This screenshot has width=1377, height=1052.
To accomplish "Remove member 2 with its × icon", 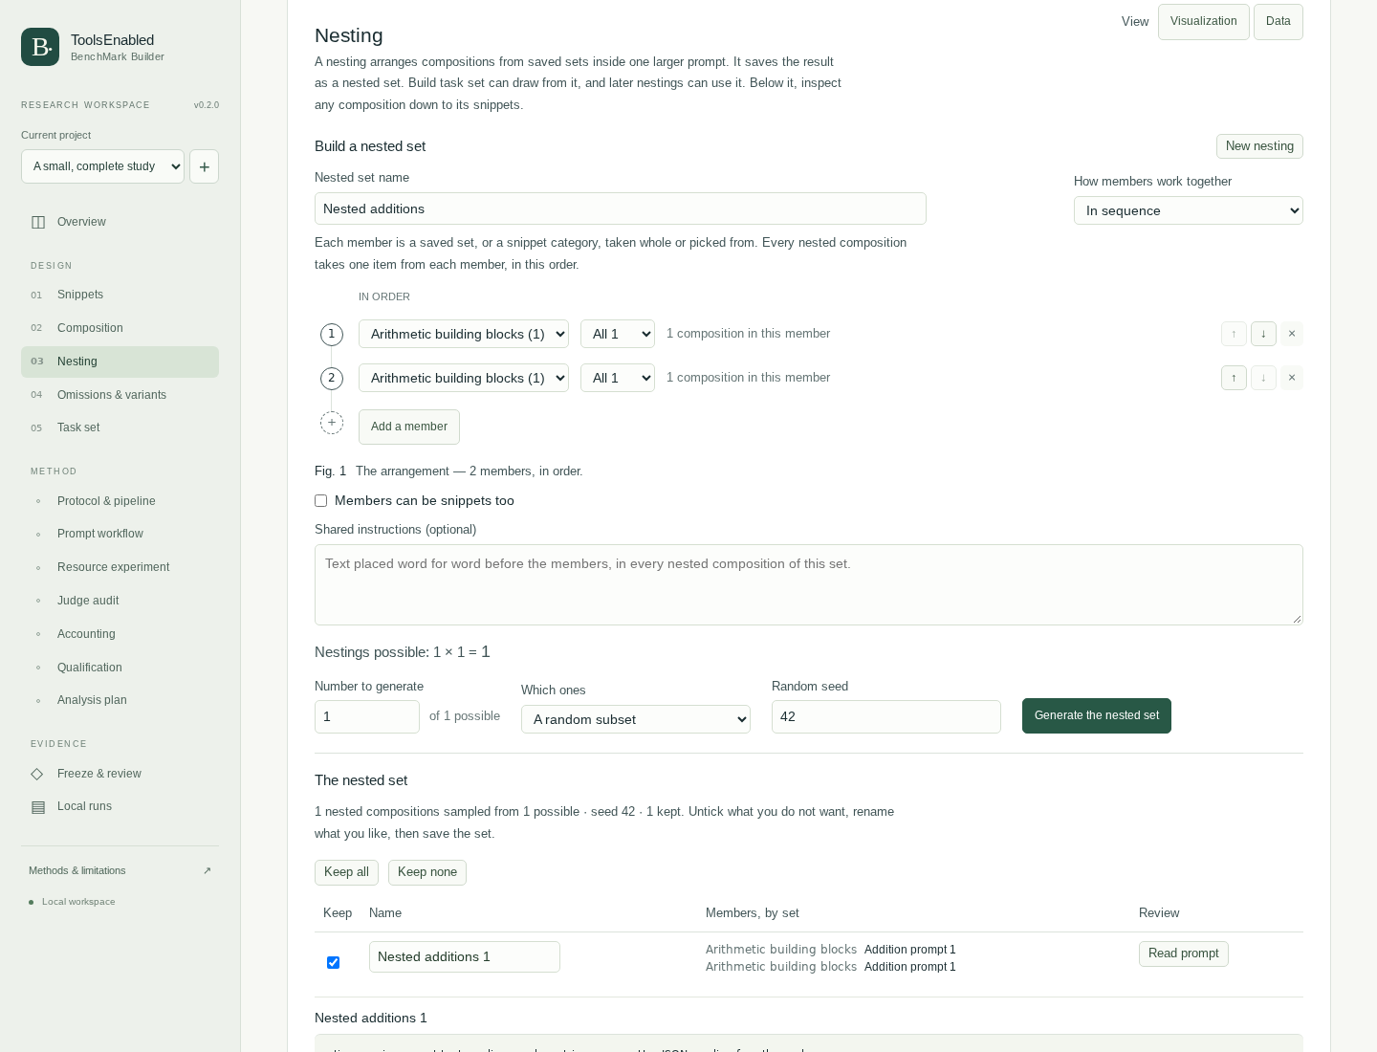I will point(1292,378).
